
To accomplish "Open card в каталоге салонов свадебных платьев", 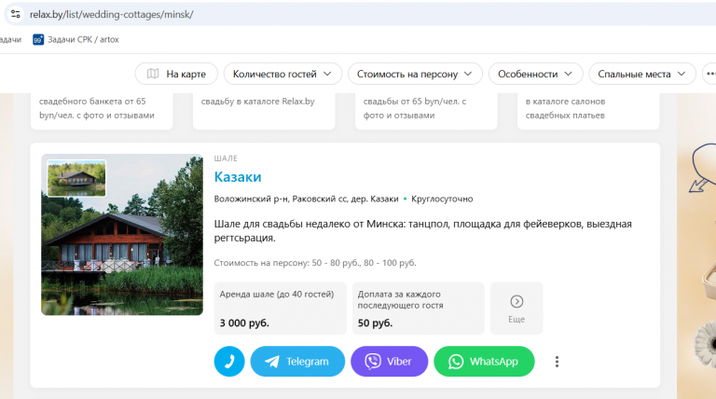I will tap(588, 111).
